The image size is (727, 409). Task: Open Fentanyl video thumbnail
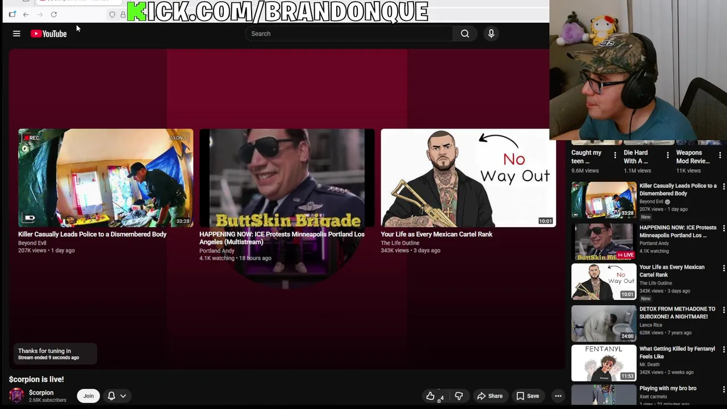[x=604, y=363]
